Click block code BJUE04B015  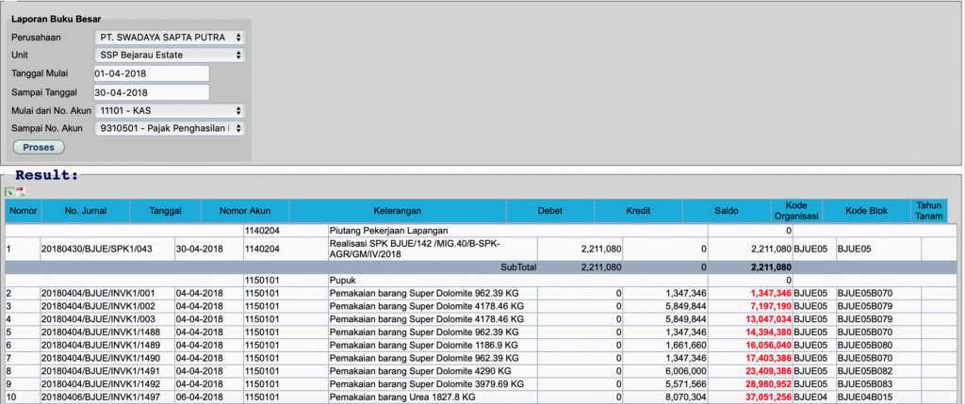tap(865, 397)
